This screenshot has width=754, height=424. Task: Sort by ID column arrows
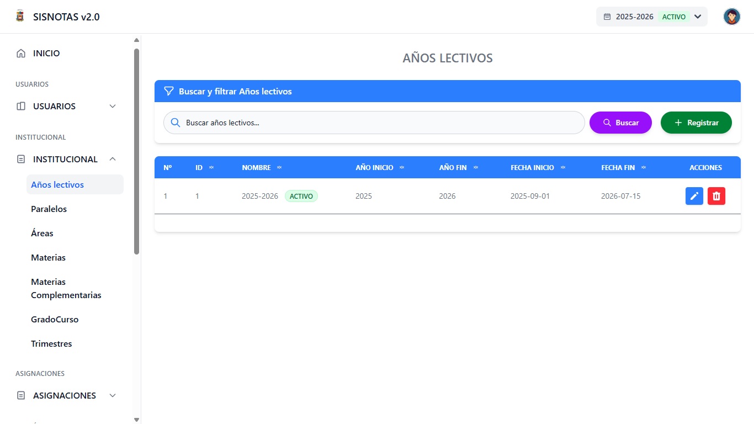pos(211,167)
